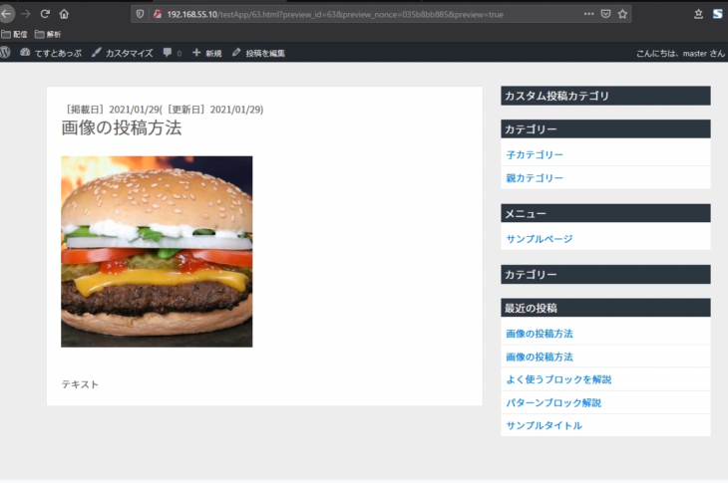
Task: Reload the page with the refresh icon
Action: pos(45,14)
